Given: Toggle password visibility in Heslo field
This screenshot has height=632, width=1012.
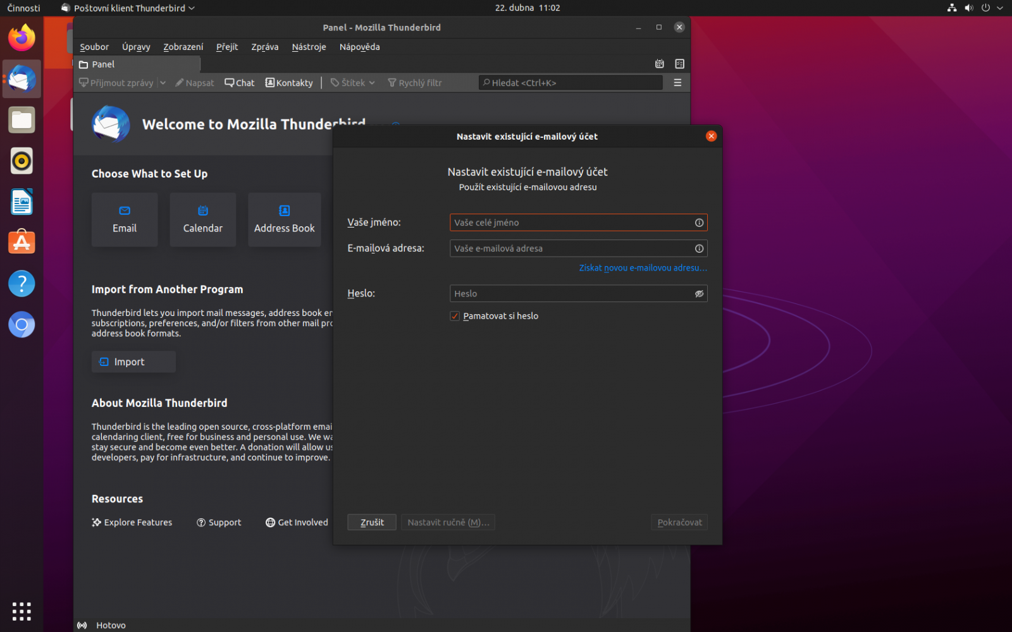Looking at the screenshot, I should click(x=699, y=293).
